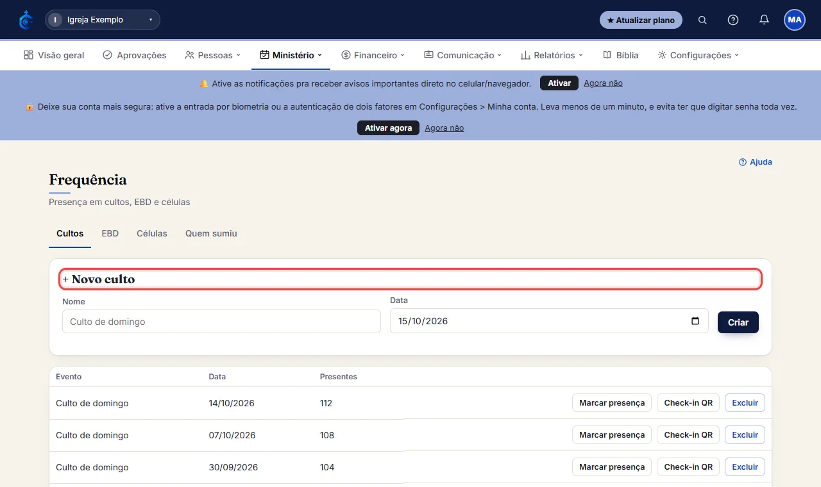Click Ativar for notifications
The image size is (821, 487).
(559, 83)
